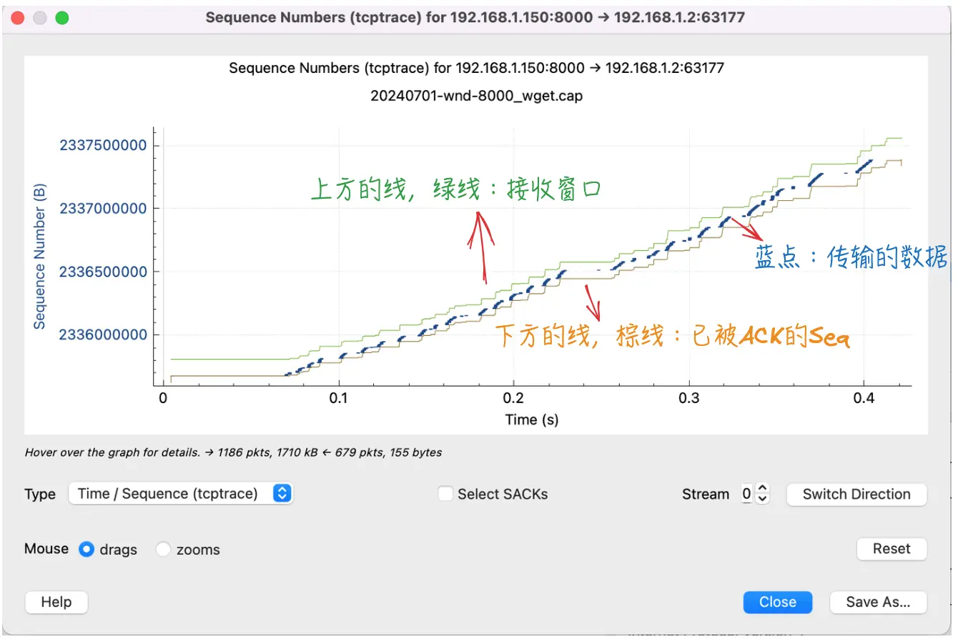The image size is (958, 639).
Task: Click the 2337000000 y-axis tick label
Action: pos(103,209)
